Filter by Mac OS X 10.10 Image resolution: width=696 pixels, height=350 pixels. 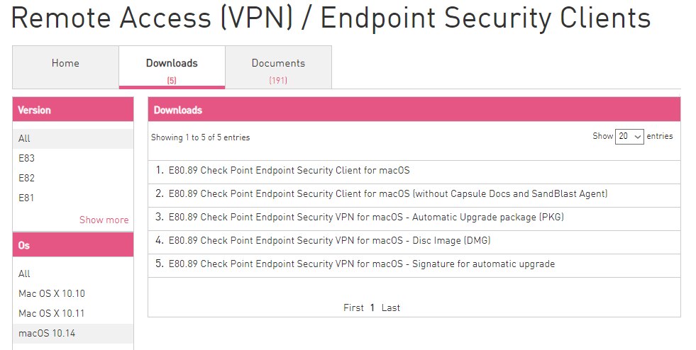click(x=52, y=294)
